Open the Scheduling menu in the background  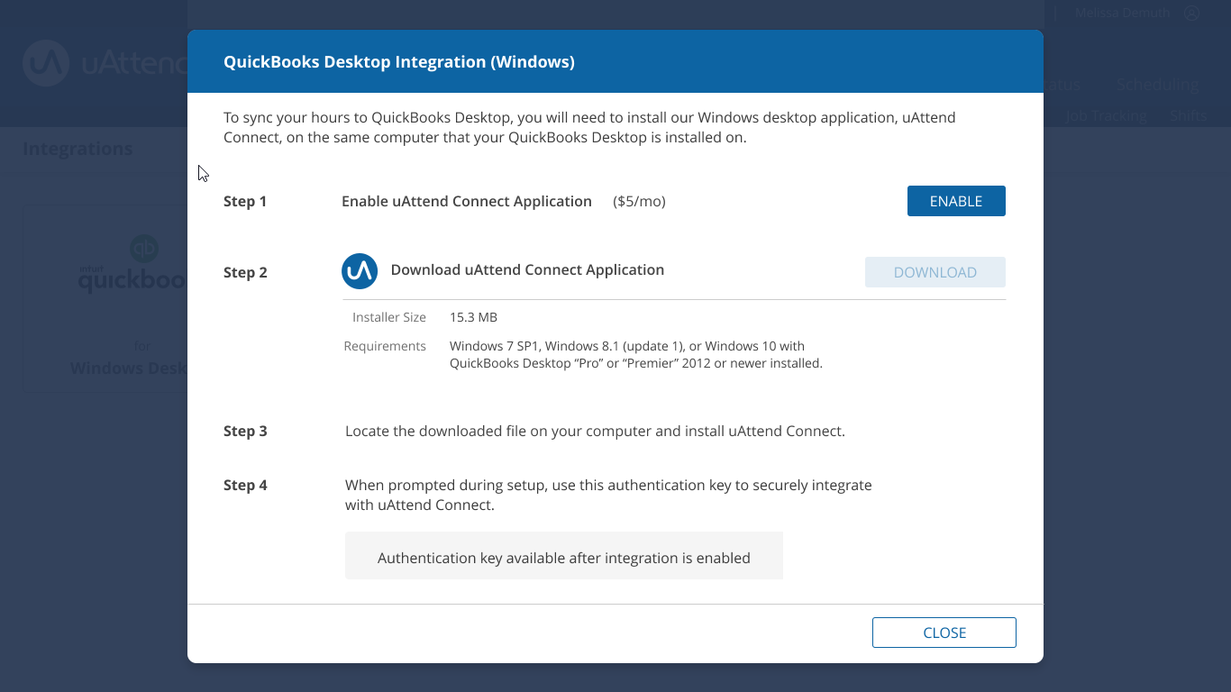pos(1157,85)
